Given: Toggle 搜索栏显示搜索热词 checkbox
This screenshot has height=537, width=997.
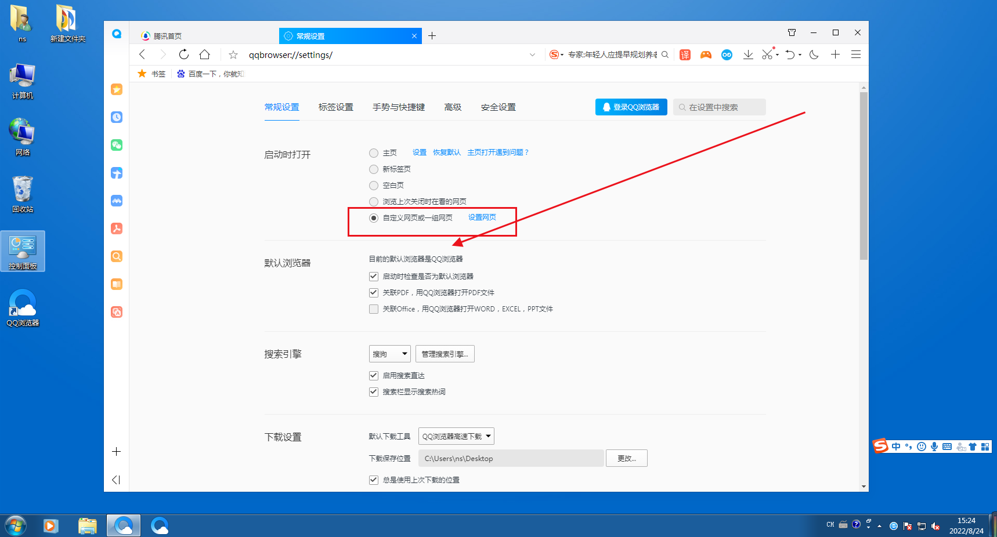Looking at the screenshot, I should point(374,392).
